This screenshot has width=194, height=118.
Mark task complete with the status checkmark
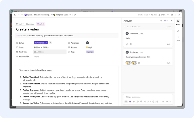[x=50, y=43]
